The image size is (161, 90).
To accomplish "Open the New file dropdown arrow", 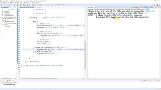I will click(3, 5).
